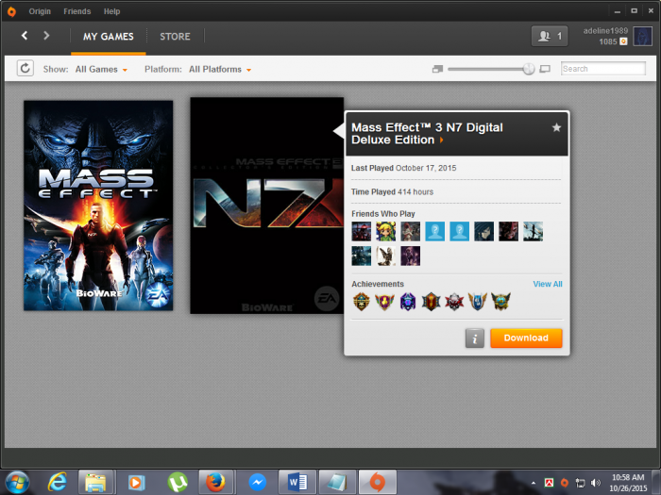
Task: Open the Origin logo icon in title bar
Action: coord(11,11)
